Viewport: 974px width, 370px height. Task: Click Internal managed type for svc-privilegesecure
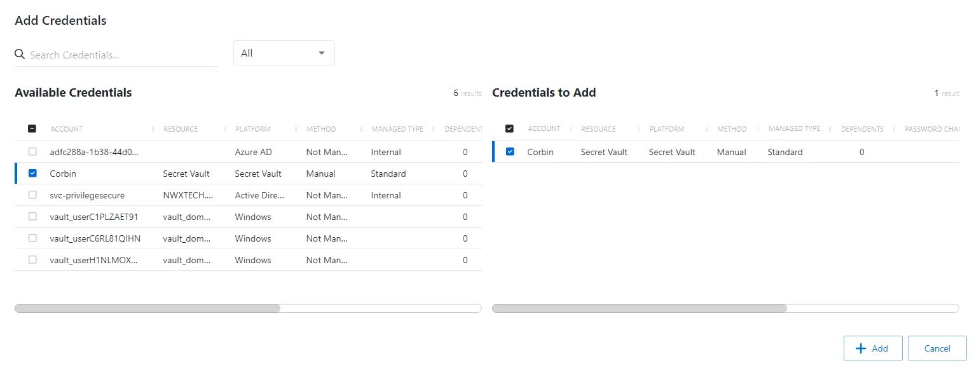pos(386,195)
